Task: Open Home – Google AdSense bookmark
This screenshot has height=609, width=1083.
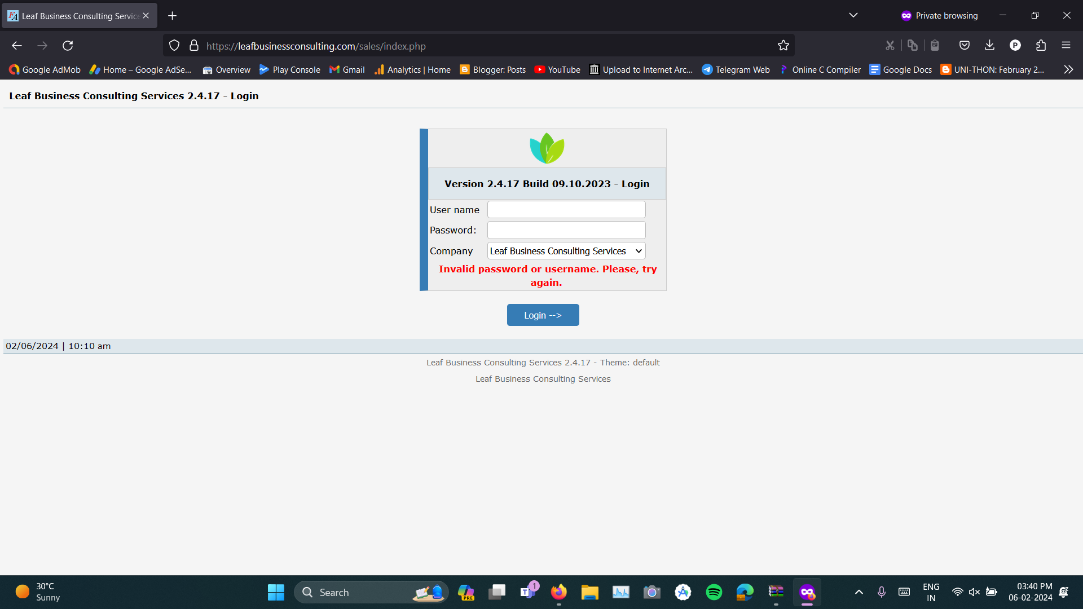Action: (141, 70)
